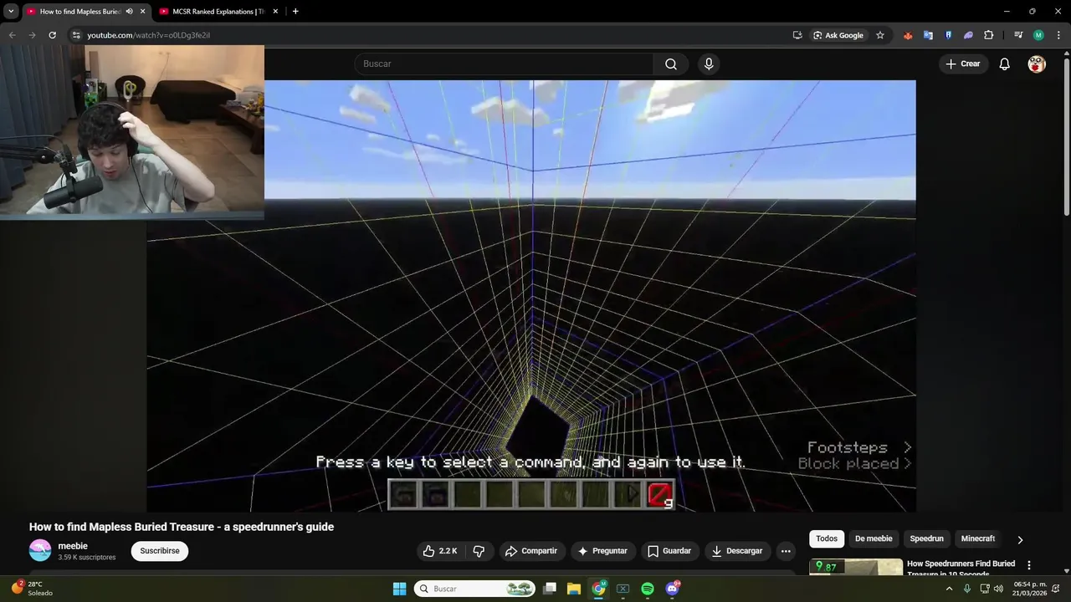Click the Ask Google button in the address bar
This screenshot has width=1071, height=602.
pos(838,35)
